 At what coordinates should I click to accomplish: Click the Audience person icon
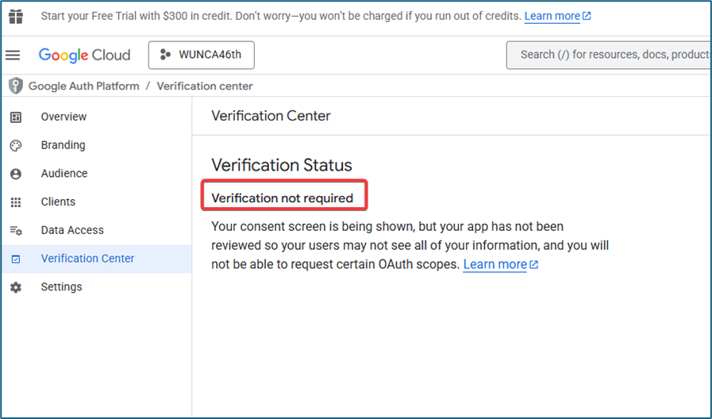point(16,174)
